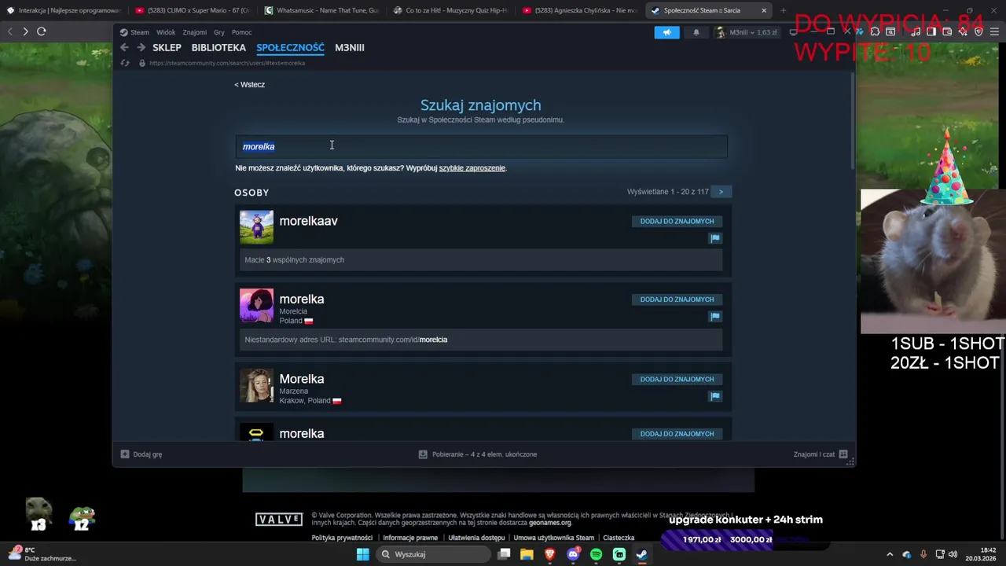Switch to Agnieszka Chylińska browser tab
The height and width of the screenshot is (566, 1006).
579,10
